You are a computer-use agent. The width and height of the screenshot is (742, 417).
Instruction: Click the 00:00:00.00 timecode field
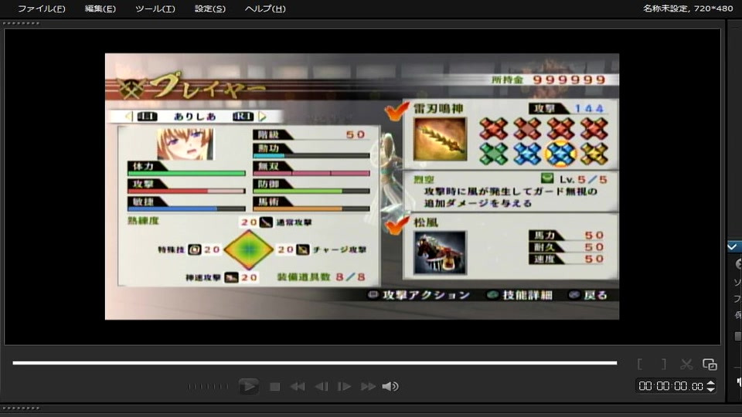click(671, 386)
